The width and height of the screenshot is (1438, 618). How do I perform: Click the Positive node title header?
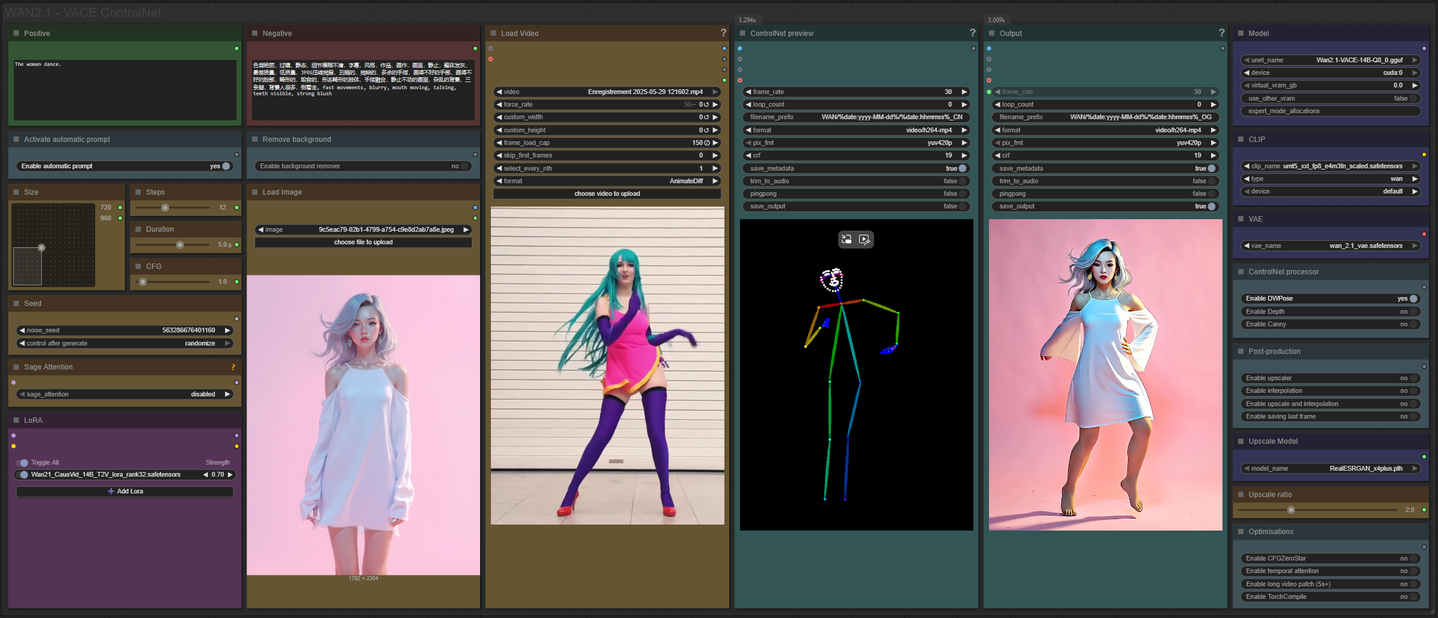[x=37, y=34]
